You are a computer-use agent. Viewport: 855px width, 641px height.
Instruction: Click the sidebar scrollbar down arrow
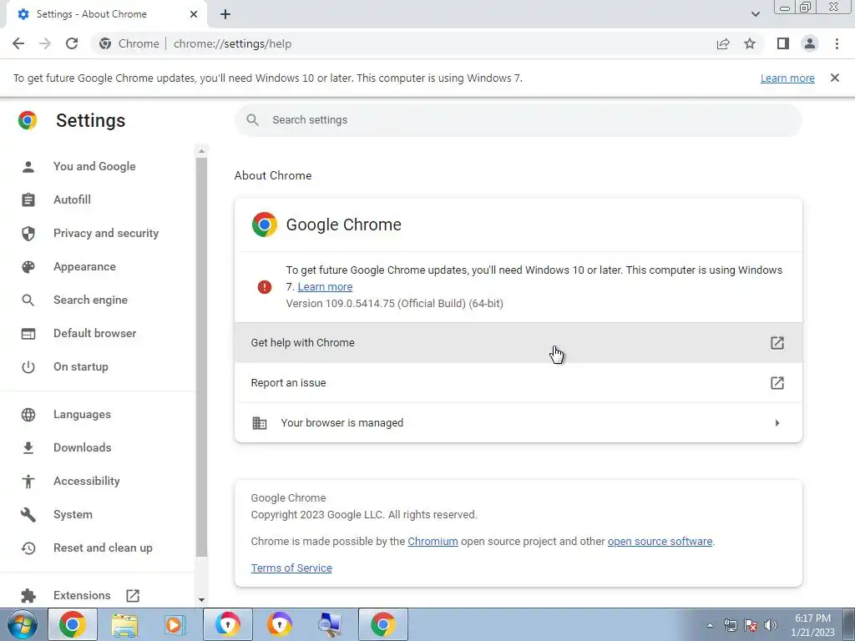pyautogui.click(x=201, y=600)
